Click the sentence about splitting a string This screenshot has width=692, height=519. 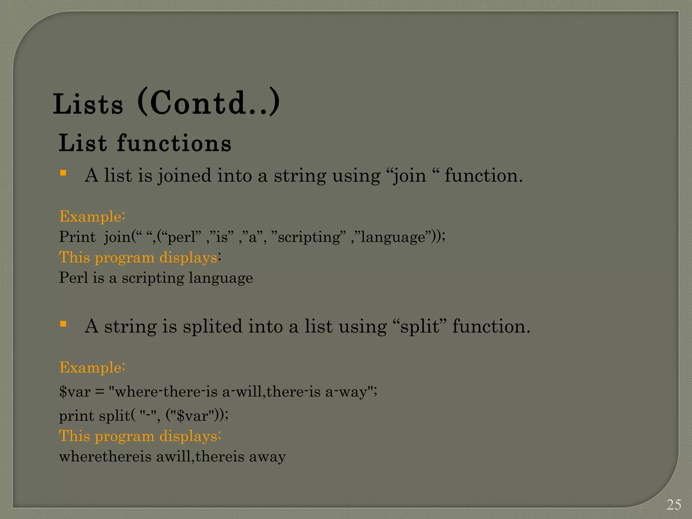pyautogui.click(x=307, y=326)
